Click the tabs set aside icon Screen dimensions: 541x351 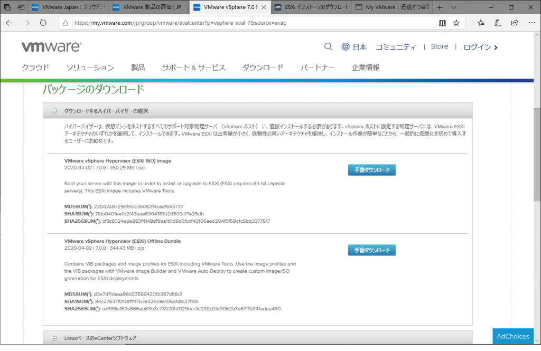7,7
